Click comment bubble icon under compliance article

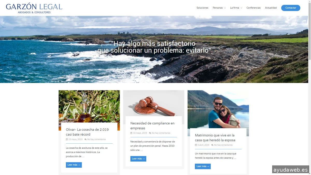click(x=150, y=133)
